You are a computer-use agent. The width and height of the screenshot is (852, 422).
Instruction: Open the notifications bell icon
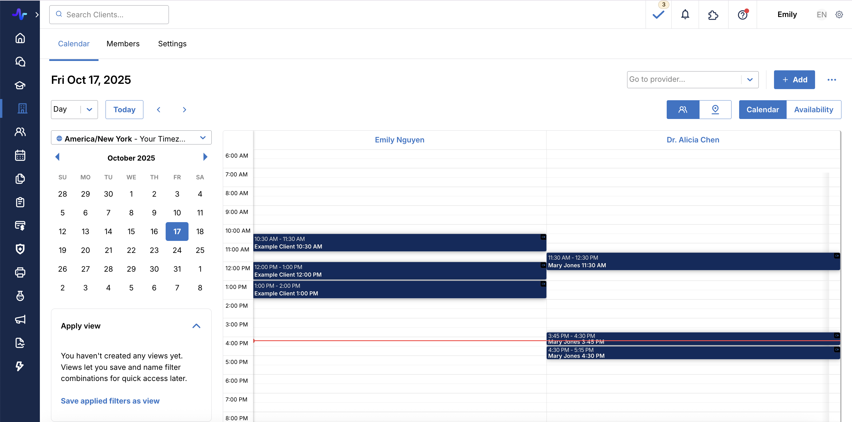click(x=685, y=15)
